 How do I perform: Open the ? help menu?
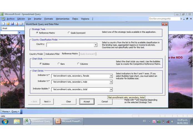click(92, 19)
